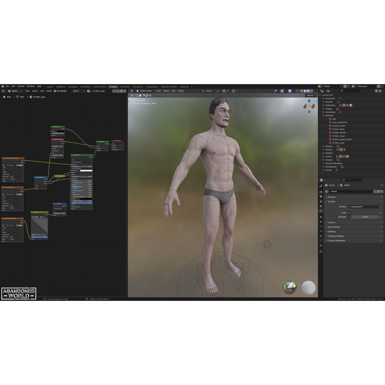The width and height of the screenshot is (385, 385).
Task: Open the Physics properties tab
Action: [321, 231]
